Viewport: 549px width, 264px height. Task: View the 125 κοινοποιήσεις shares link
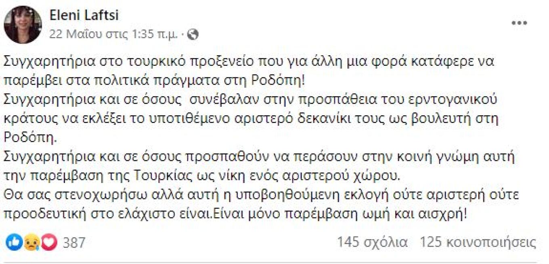pyautogui.click(x=478, y=243)
